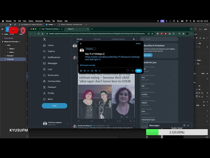Open Chrome extensions puzzle icon
Viewport: 210px width, 158px height.
pos(174,34)
